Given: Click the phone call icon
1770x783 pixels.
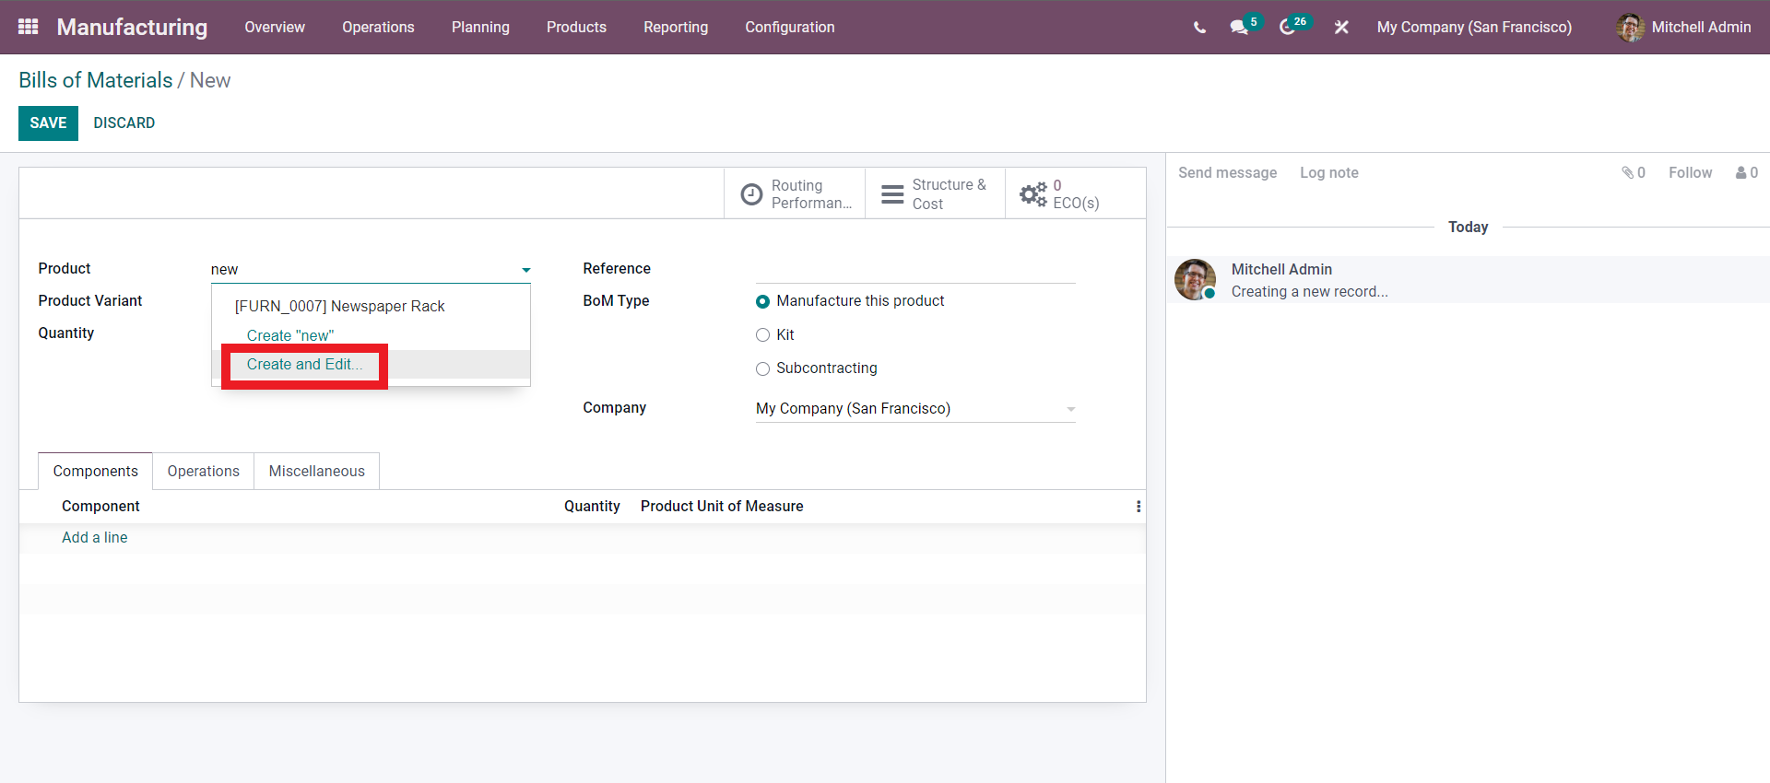Looking at the screenshot, I should [x=1199, y=28].
